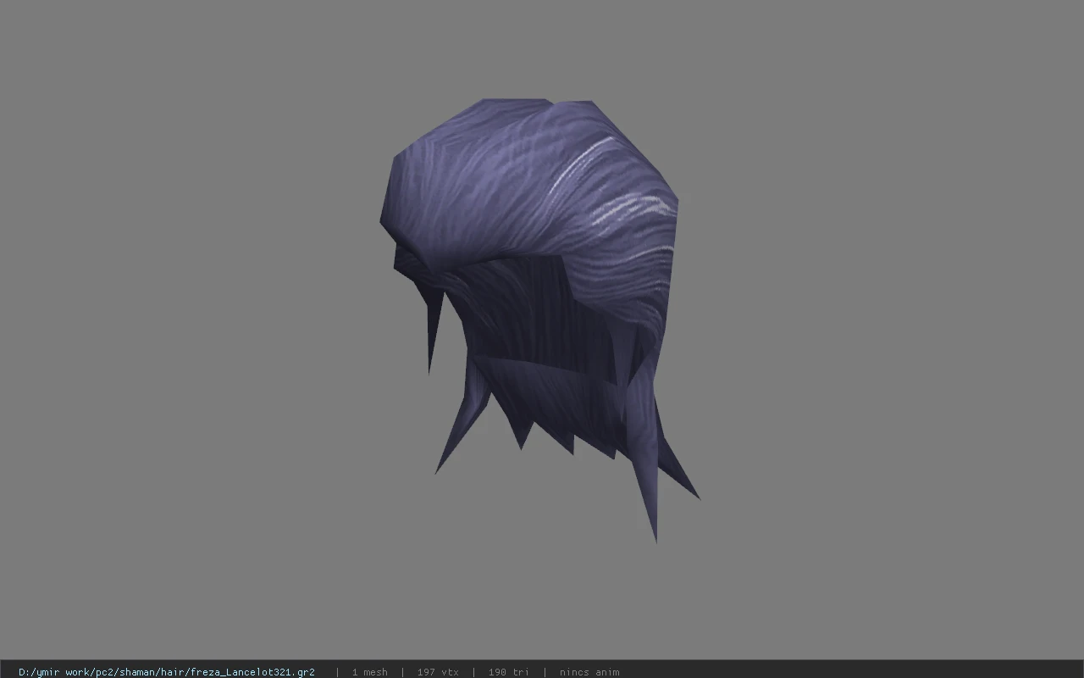Click the file path freza_Lancelot321.gr2 in status bar
1084x678 pixels.
[x=167, y=671]
